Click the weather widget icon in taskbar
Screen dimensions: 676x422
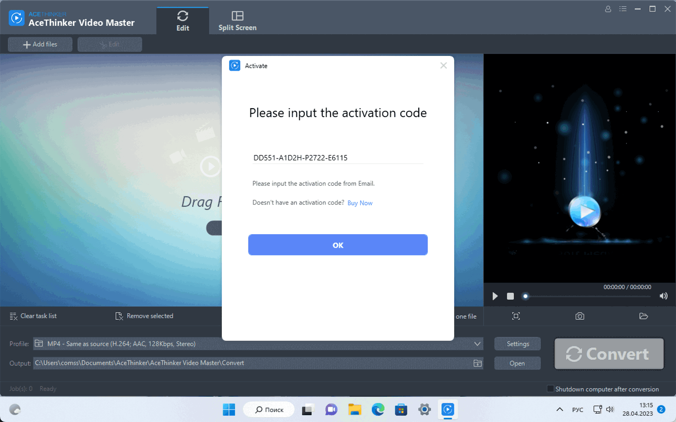click(x=15, y=409)
